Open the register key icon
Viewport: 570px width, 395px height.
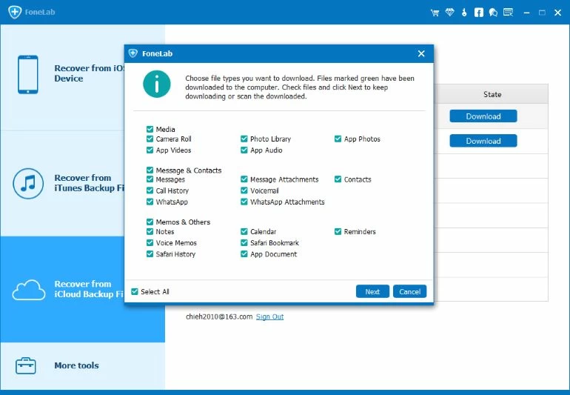point(464,13)
